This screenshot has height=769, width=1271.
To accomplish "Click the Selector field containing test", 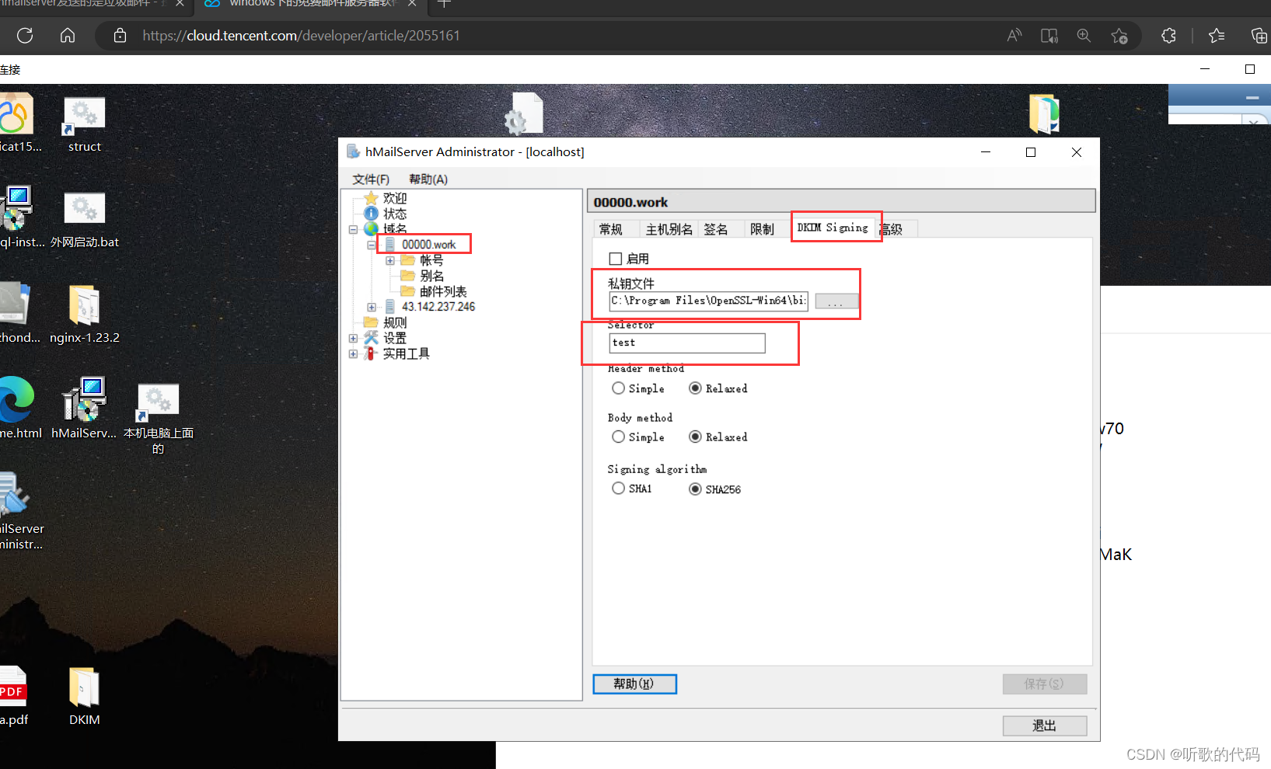I will 686,343.
